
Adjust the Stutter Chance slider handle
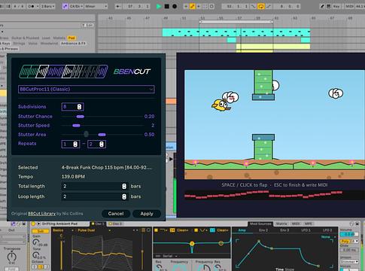tap(81, 117)
